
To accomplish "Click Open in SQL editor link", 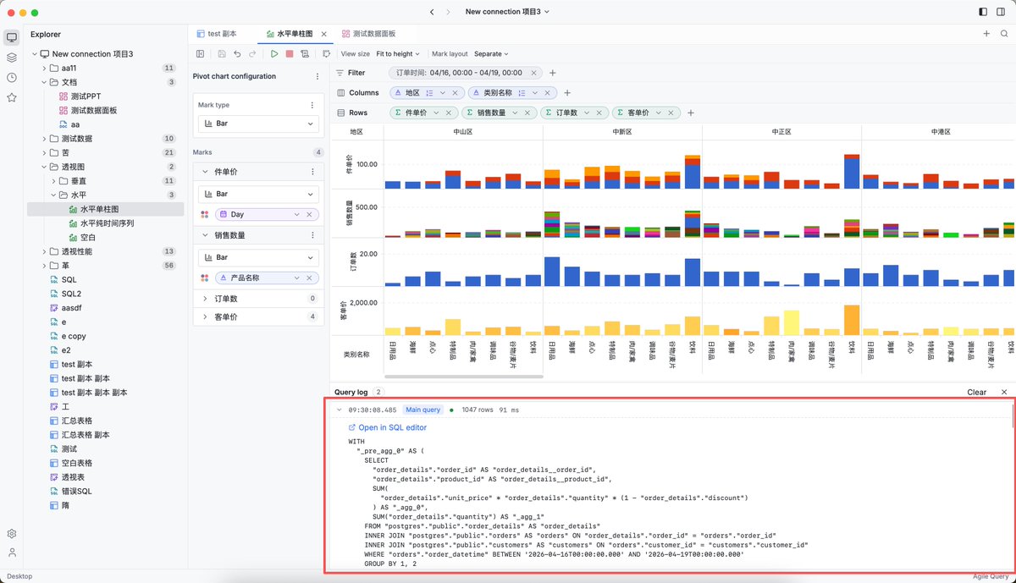I will (x=388, y=427).
